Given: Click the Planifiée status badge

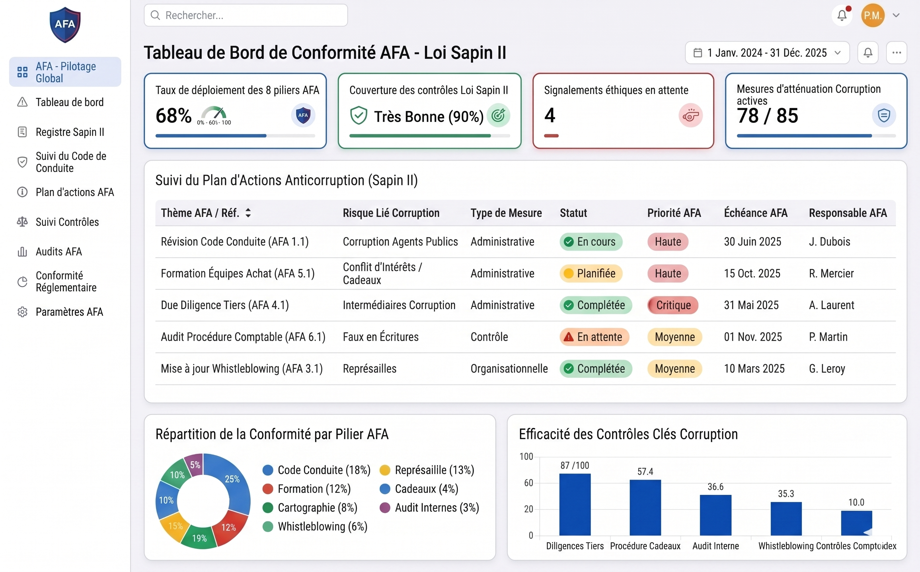Looking at the screenshot, I should [x=591, y=273].
